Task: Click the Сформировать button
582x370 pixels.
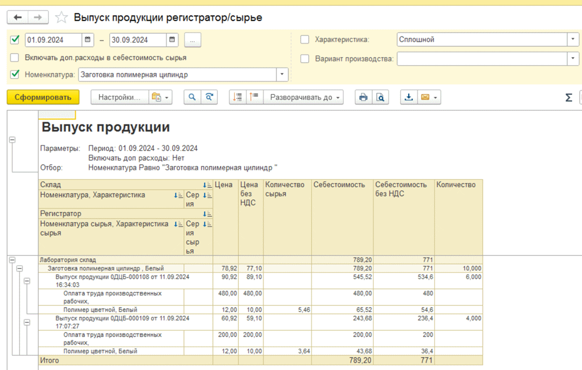Action: [x=43, y=97]
